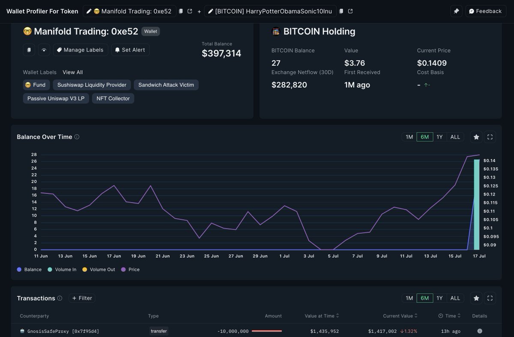Set Alert for this wallet

click(131, 50)
